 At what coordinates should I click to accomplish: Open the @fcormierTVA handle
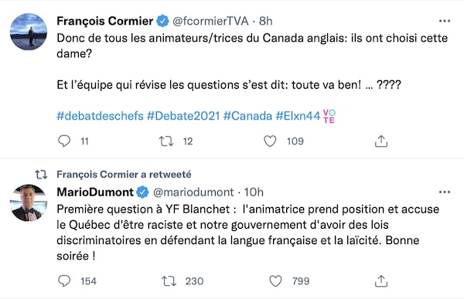(210, 21)
